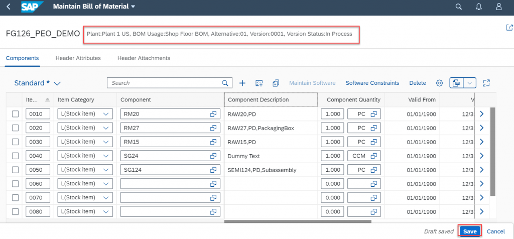Select the checkbox for item 0080
The height and width of the screenshot is (239, 514).
click(x=15, y=211)
